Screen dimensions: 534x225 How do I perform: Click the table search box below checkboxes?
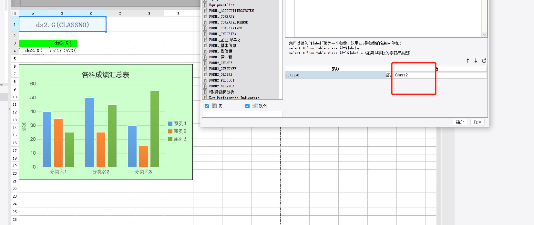pyautogui.click(x=242, y=114)
